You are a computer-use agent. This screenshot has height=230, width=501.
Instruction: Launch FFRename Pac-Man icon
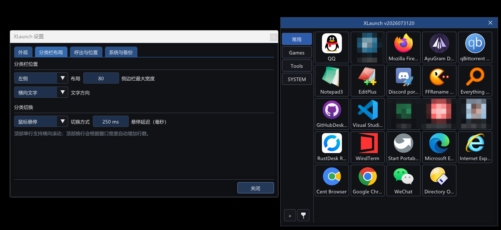click(x=439, y=81)
